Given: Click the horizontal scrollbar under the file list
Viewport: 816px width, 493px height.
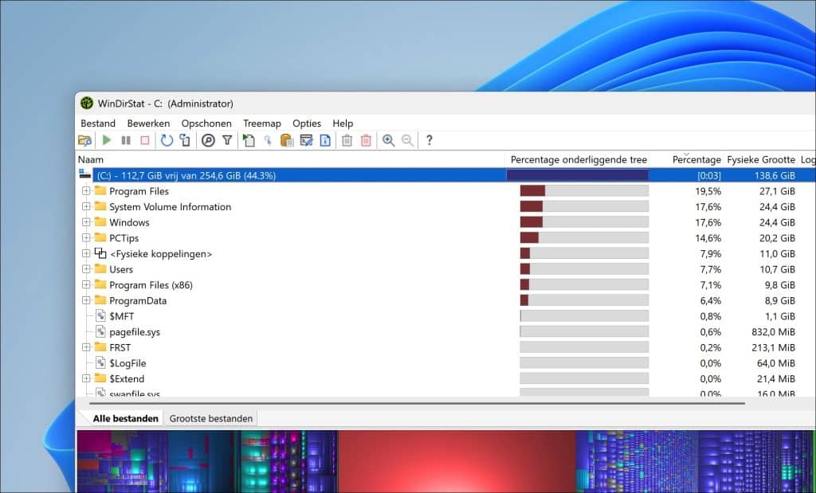Looking at the screenshot, I should tap(416, 403).
